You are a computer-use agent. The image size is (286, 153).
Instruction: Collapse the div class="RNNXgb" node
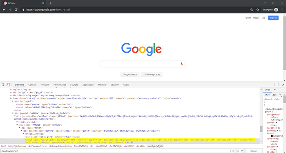(17, 125)
